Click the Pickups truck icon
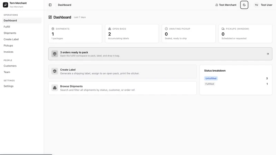276x155 pixels. pyautogui.click(x=223, y=29)
